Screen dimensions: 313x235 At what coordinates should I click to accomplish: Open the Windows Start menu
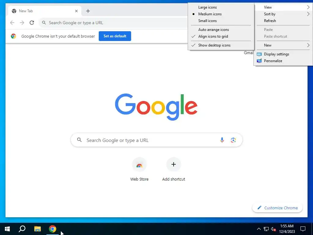tap(7, 229)
